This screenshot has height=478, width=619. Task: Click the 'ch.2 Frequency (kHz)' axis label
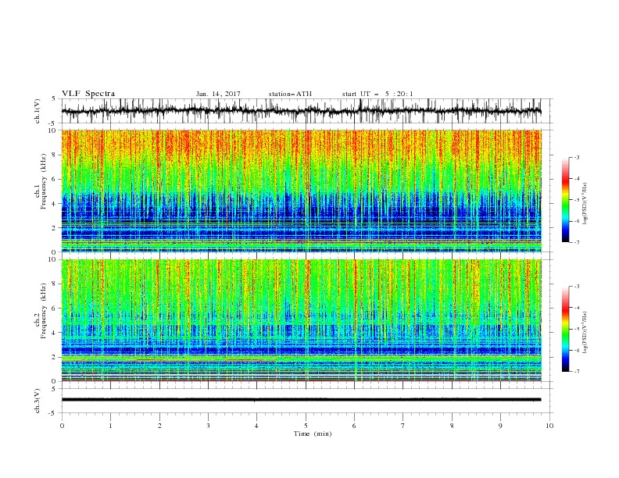pyautogui.click(x=41, y=310)
